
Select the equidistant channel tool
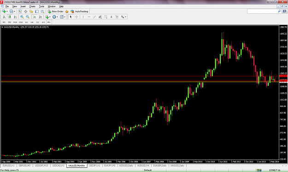click(x=100, y=17)
